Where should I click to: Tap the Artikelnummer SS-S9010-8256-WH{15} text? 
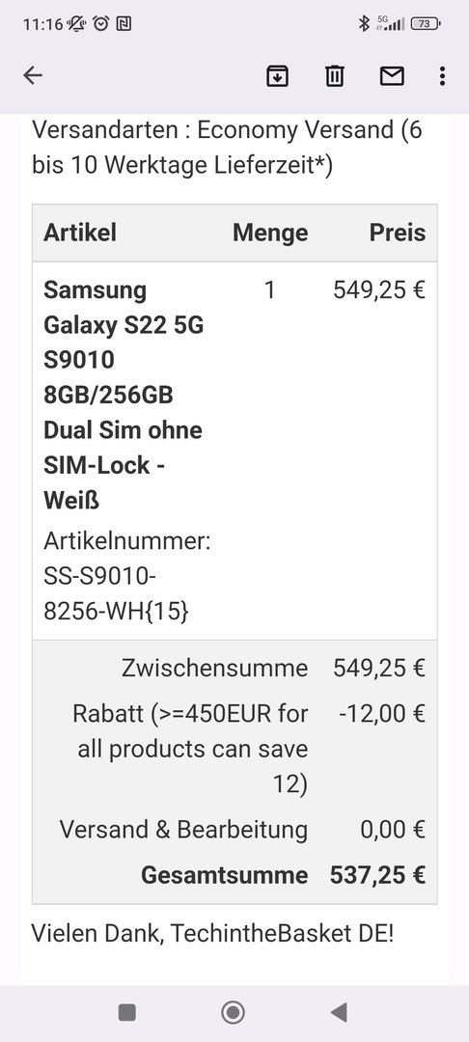pyautogui.click(x=126, y=577)
